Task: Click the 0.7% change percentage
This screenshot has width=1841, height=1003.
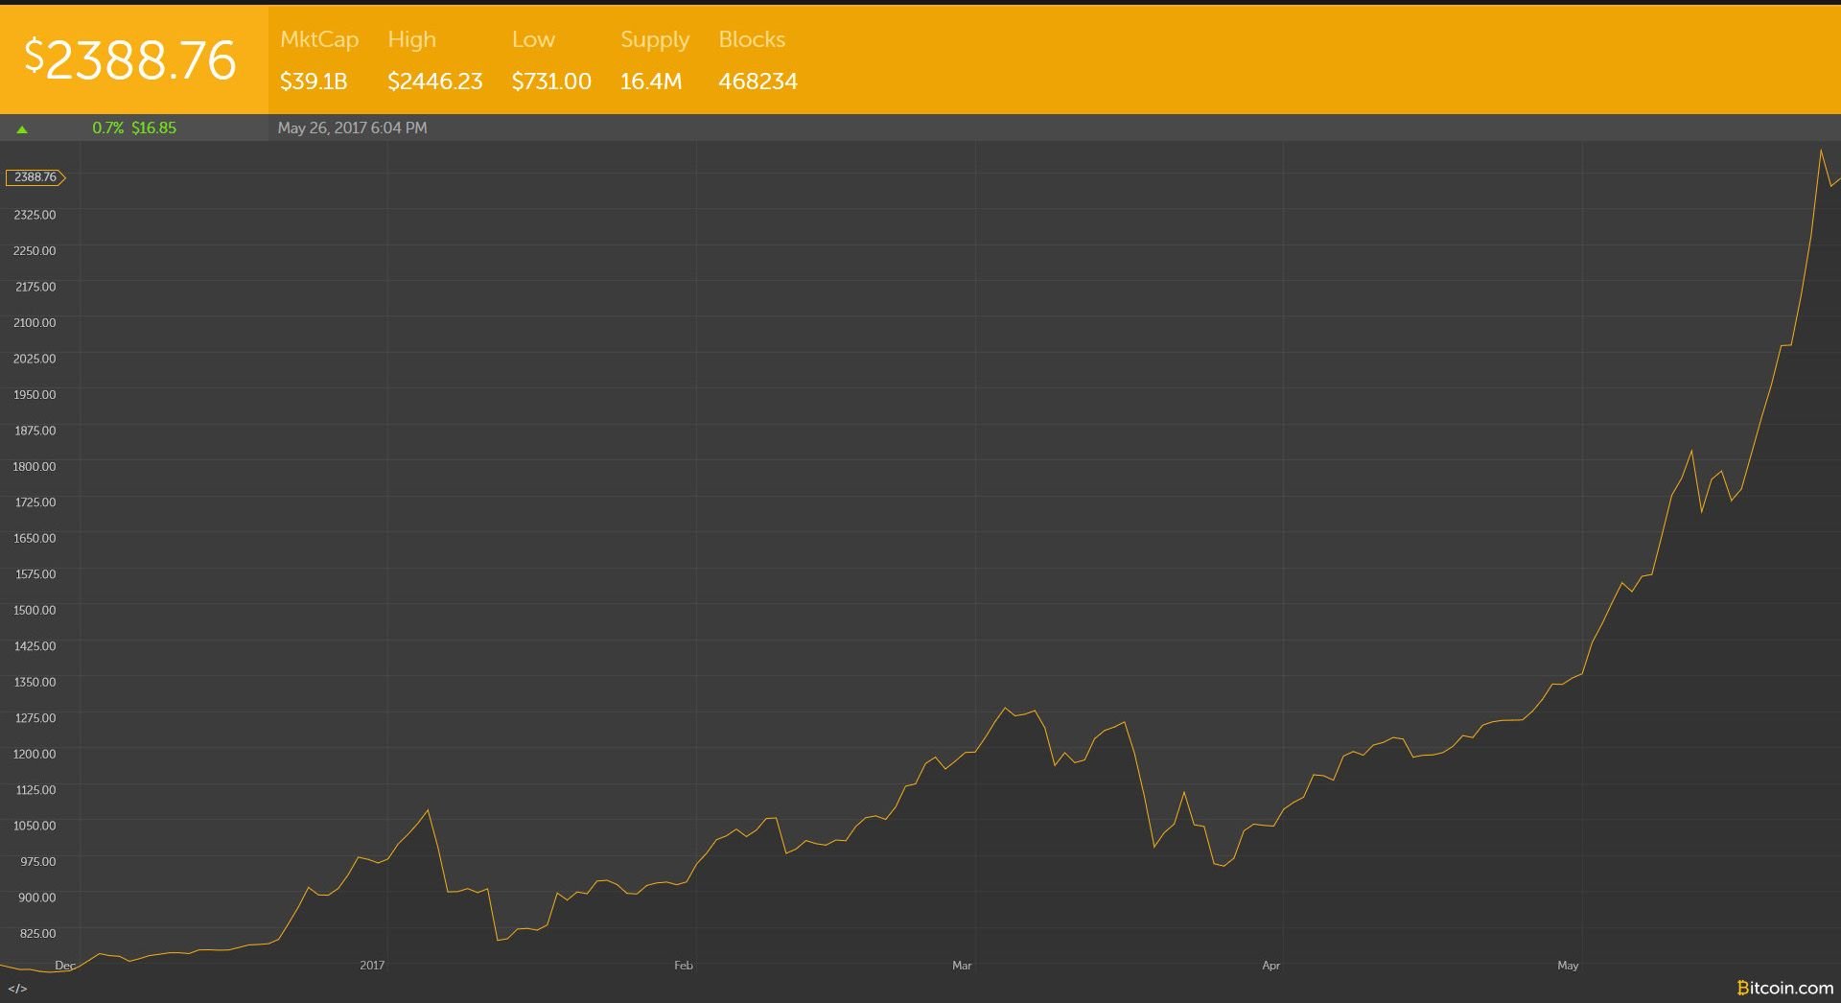Action: coord(108,128)
